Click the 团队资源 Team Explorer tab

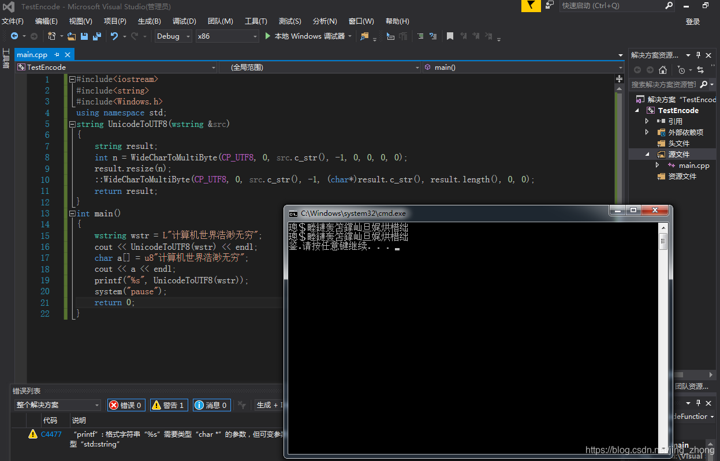pos(691,387)
